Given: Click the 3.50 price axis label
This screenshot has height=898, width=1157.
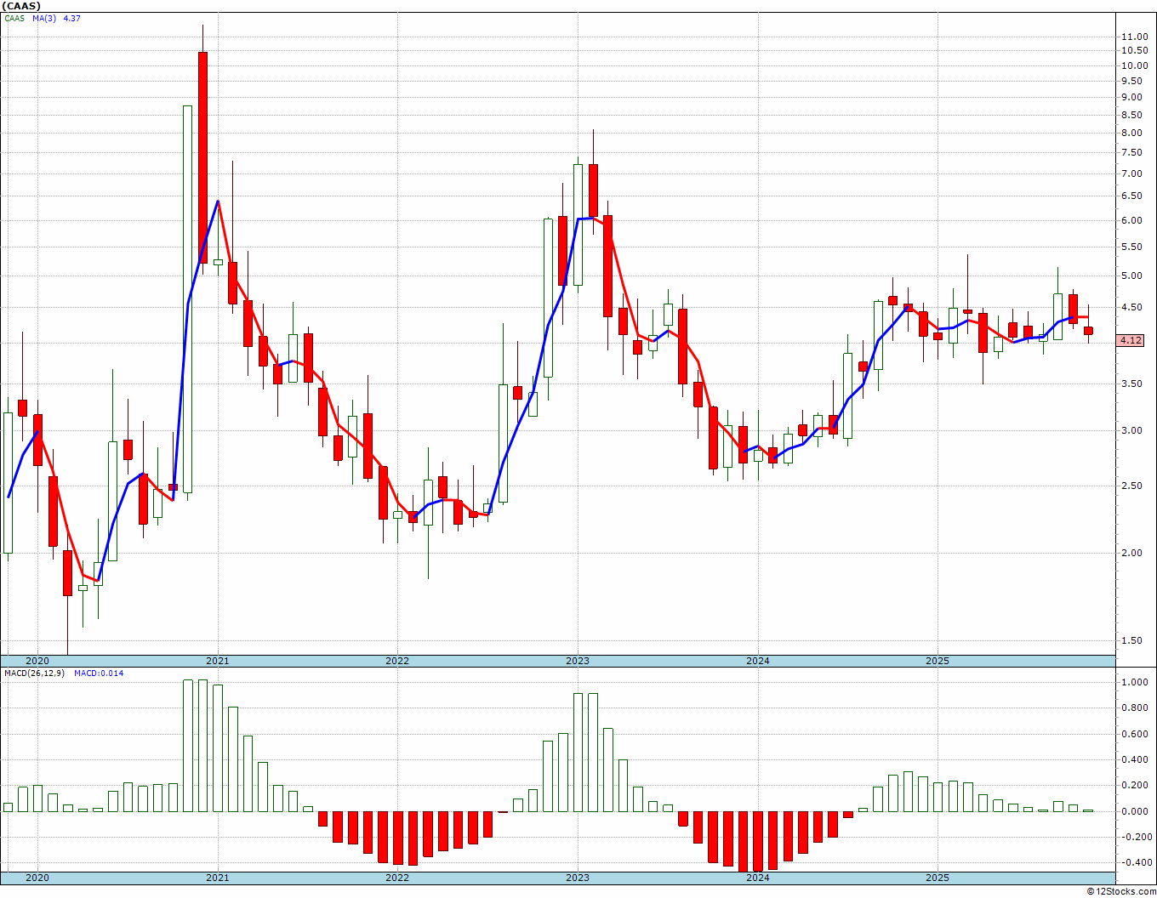Looking at the screenshot, I should pos(1132,384).
